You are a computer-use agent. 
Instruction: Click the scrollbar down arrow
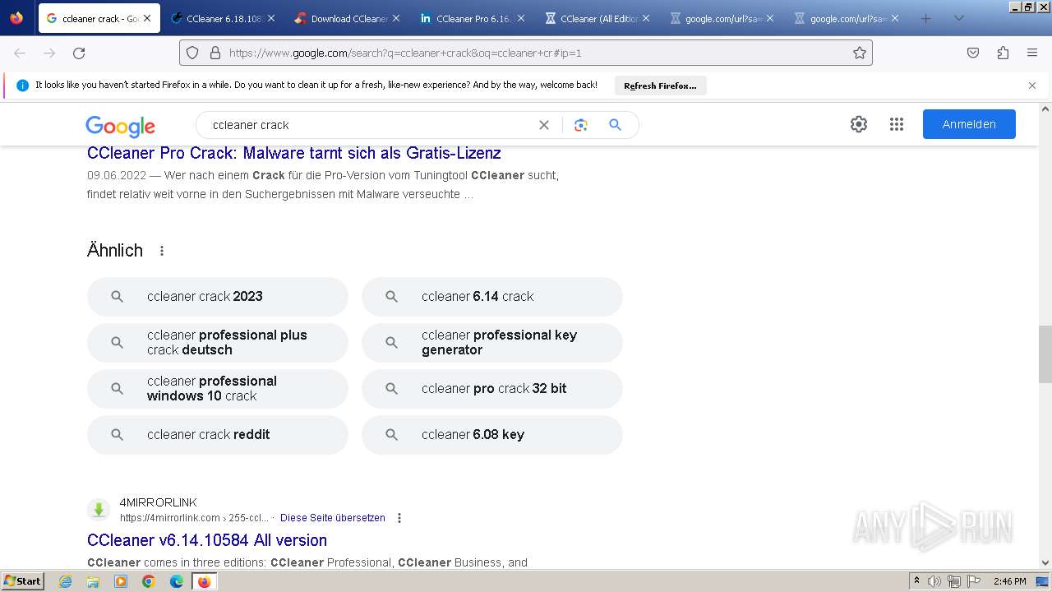(x=1045, y=563)
